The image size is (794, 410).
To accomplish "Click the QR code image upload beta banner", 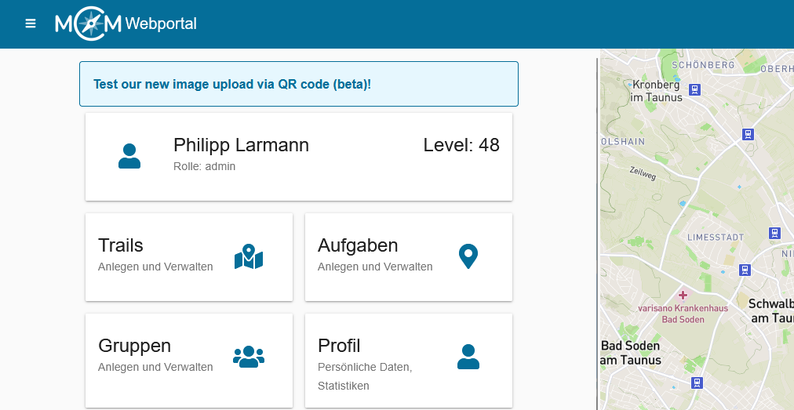I will point(298,84).
